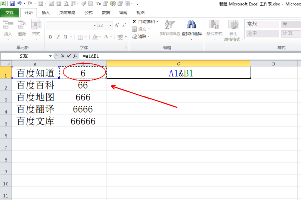Cancel the formula entry with X icon
Image resolution: width=301 pixels, height=200 pixels.
[x=63, y=56]
